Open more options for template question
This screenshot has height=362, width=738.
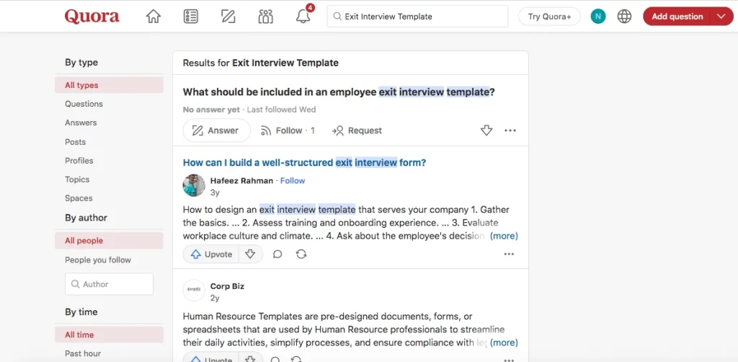[510, 131]
